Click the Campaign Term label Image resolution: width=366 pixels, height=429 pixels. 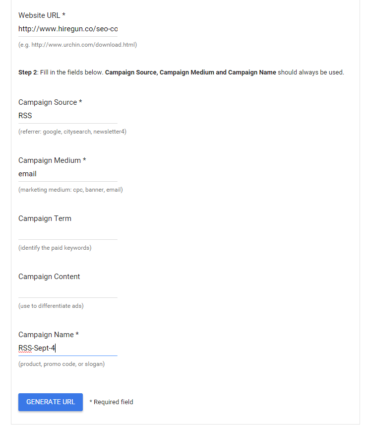pyautogui.click(x=45, y=218)
